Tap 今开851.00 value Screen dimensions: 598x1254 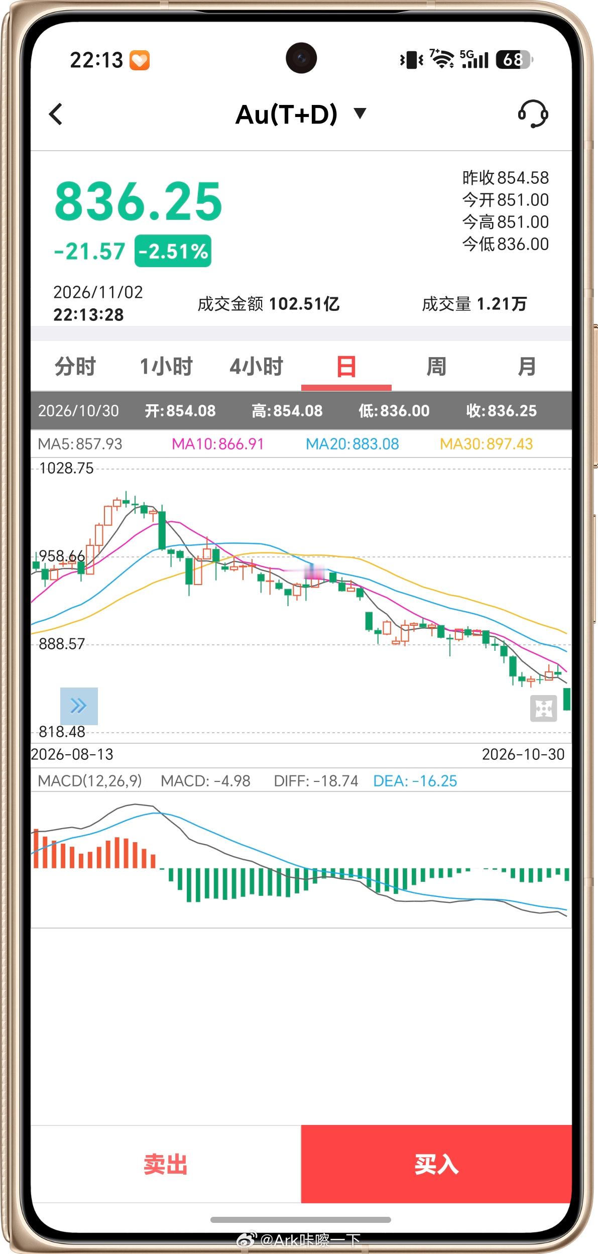click(505, 200)
